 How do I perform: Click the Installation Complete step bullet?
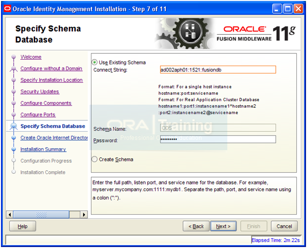[14, 172]
